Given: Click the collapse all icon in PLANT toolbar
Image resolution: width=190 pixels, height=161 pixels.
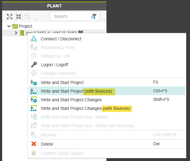Looking at the screenshot, I should pos(19,17).
